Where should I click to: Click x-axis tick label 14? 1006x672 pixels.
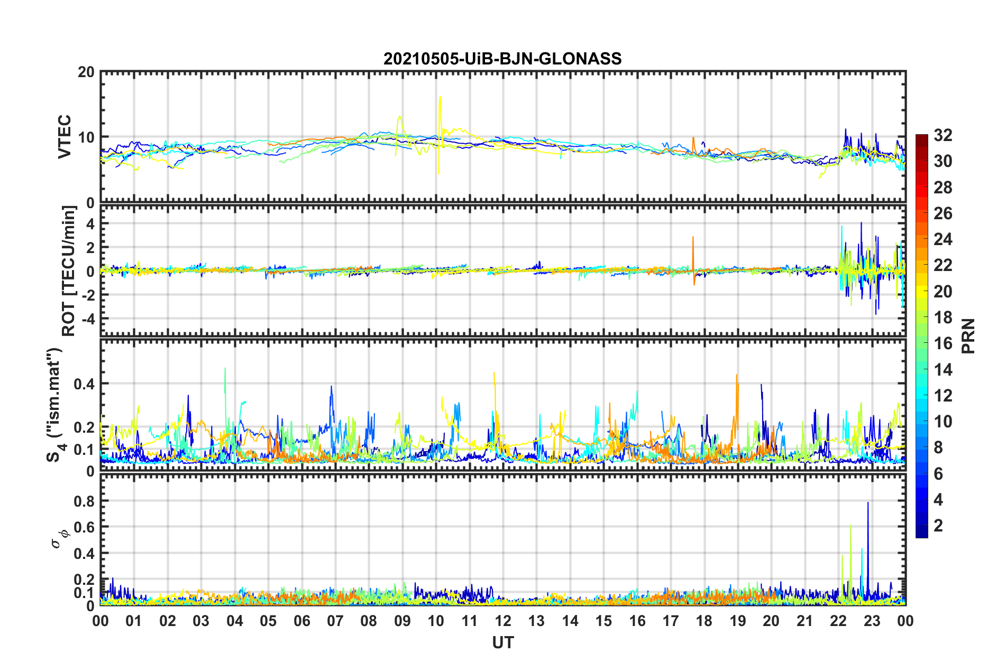[570, 621]
